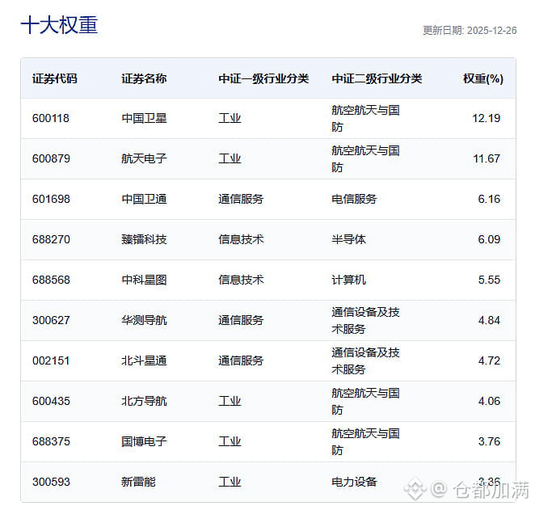The width and height of the screenshot is (535, 510).
Task: Click 通信设备及技术服务 in the 北斗星通 row
Action: coord(365,361)
